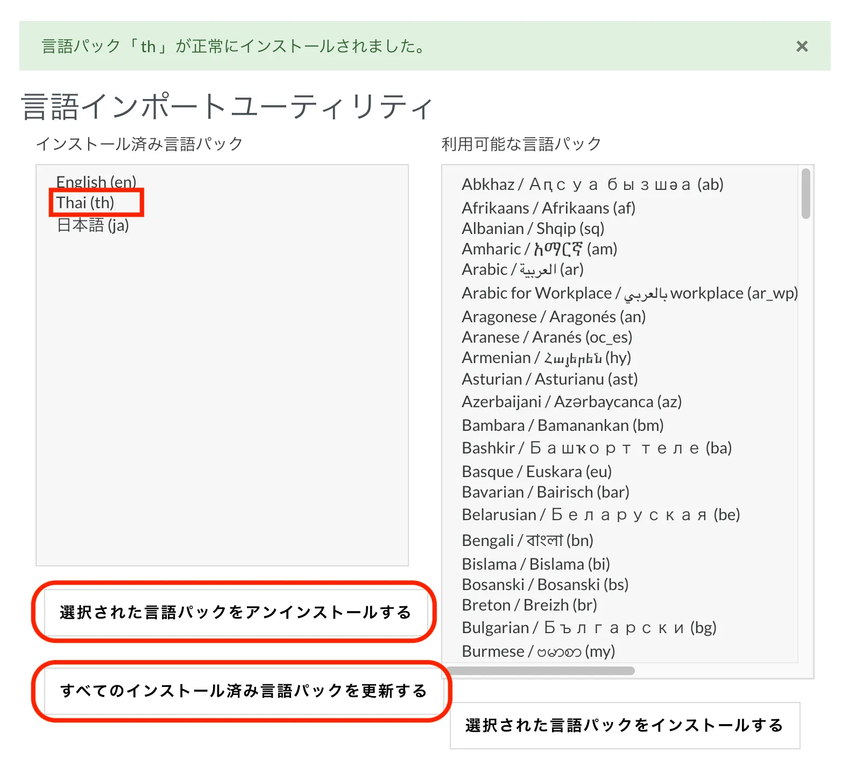
Task: Choose Afrikaans (af) language pack
Action: 548,208
